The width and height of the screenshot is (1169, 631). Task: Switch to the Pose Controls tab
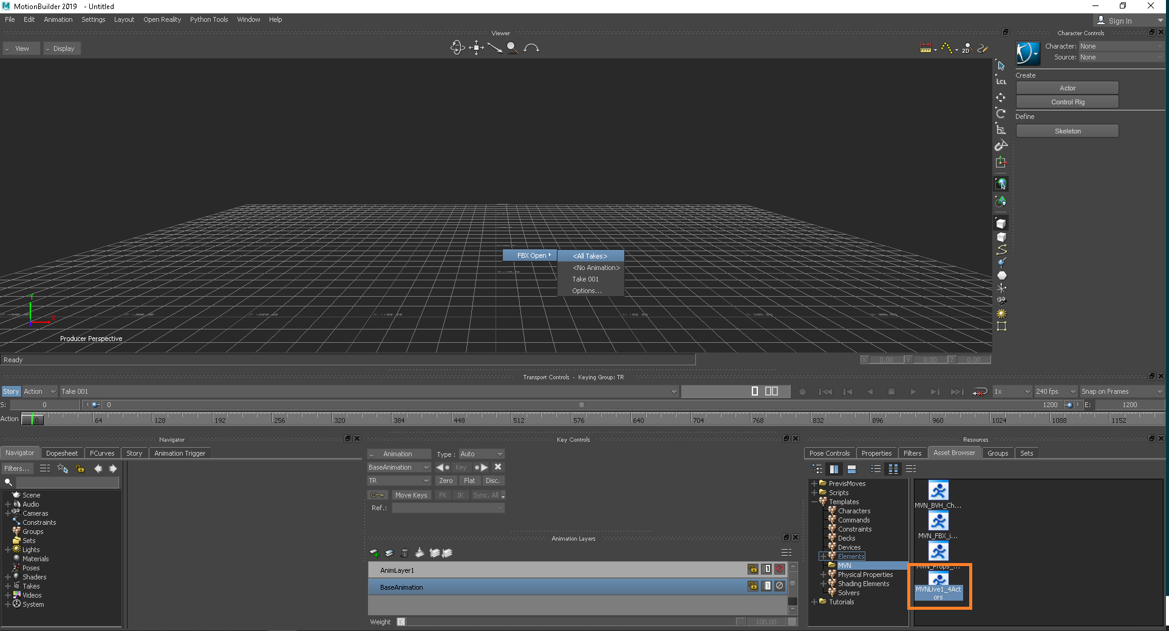[829, 453]
